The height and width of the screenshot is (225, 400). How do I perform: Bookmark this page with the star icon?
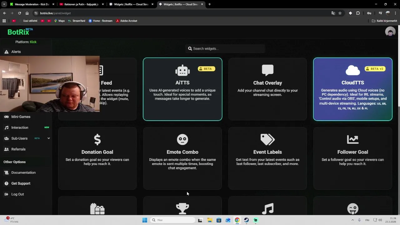(x=340, y=13)
